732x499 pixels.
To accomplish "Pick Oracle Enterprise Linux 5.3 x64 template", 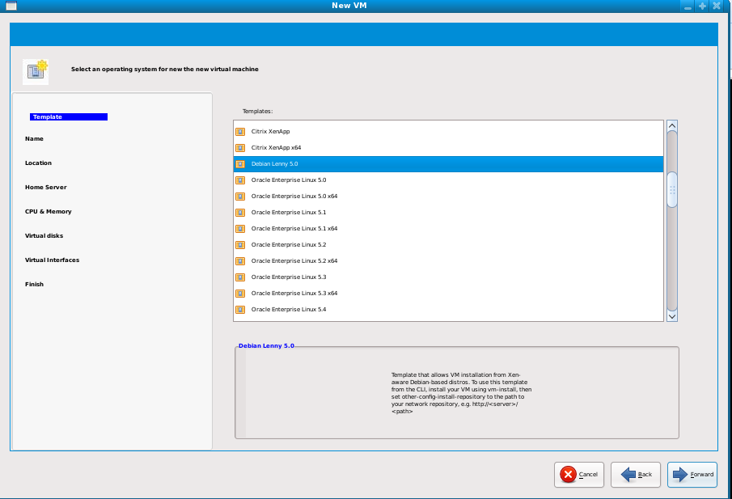I will [294, 293].
